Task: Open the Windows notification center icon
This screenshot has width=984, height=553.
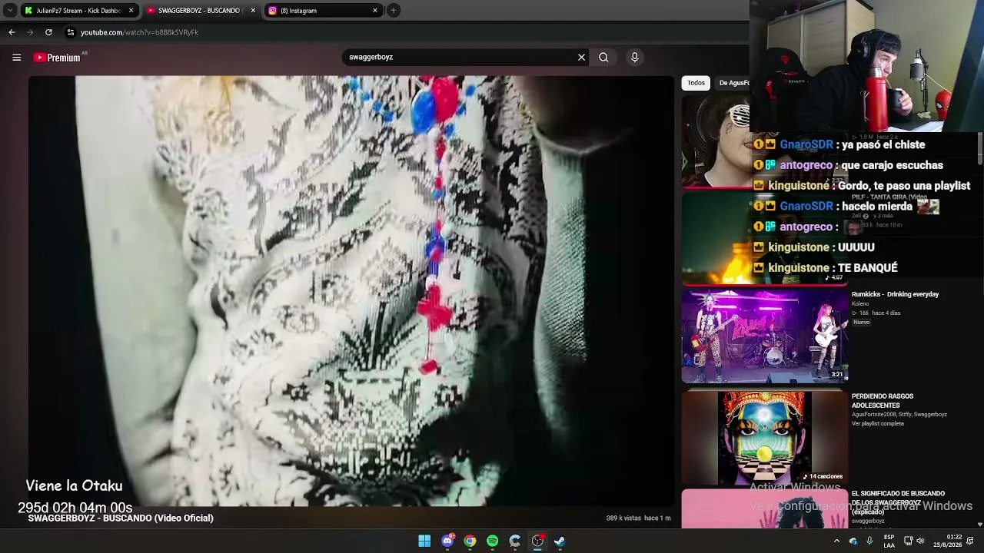Action: (970, 541)
